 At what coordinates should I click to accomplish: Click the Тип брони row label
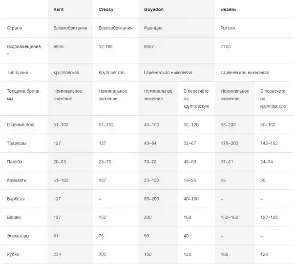(19, 72)
